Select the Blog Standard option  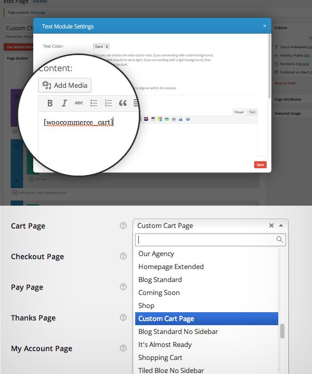click(x=206, y=279)
